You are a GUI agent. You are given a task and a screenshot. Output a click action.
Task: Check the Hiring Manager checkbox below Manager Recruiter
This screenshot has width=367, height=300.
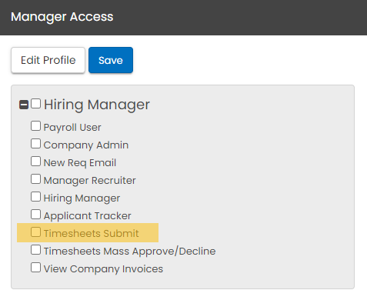click(x=35, y=197)
